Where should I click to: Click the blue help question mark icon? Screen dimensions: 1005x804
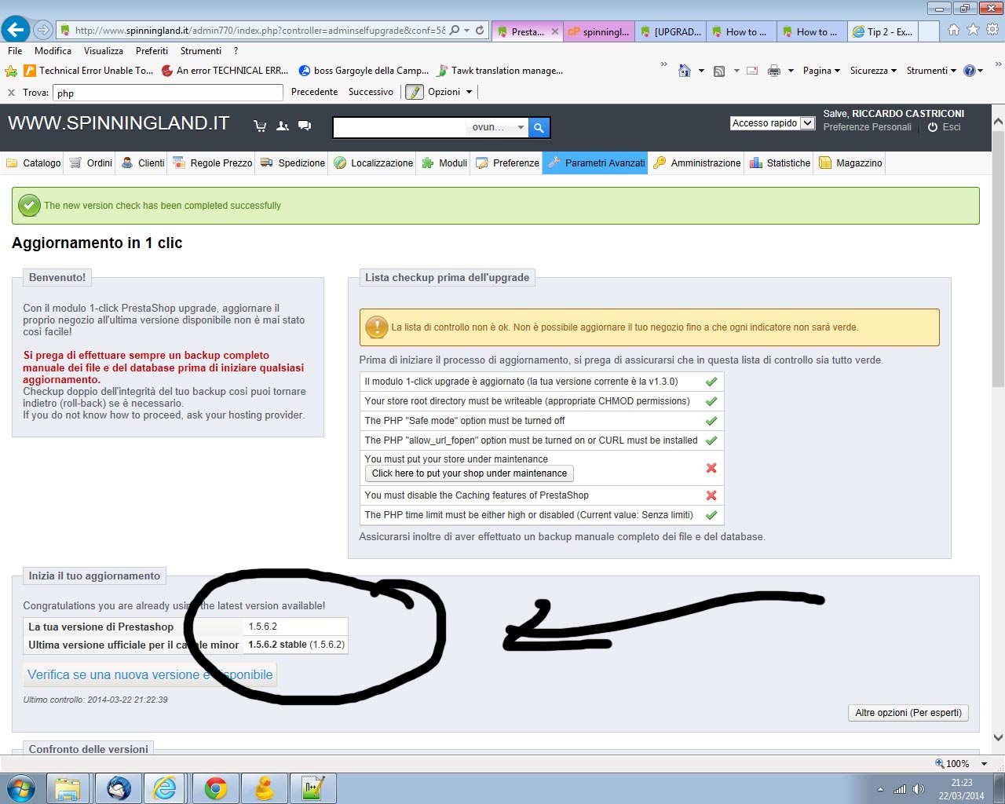coord(970,71)
